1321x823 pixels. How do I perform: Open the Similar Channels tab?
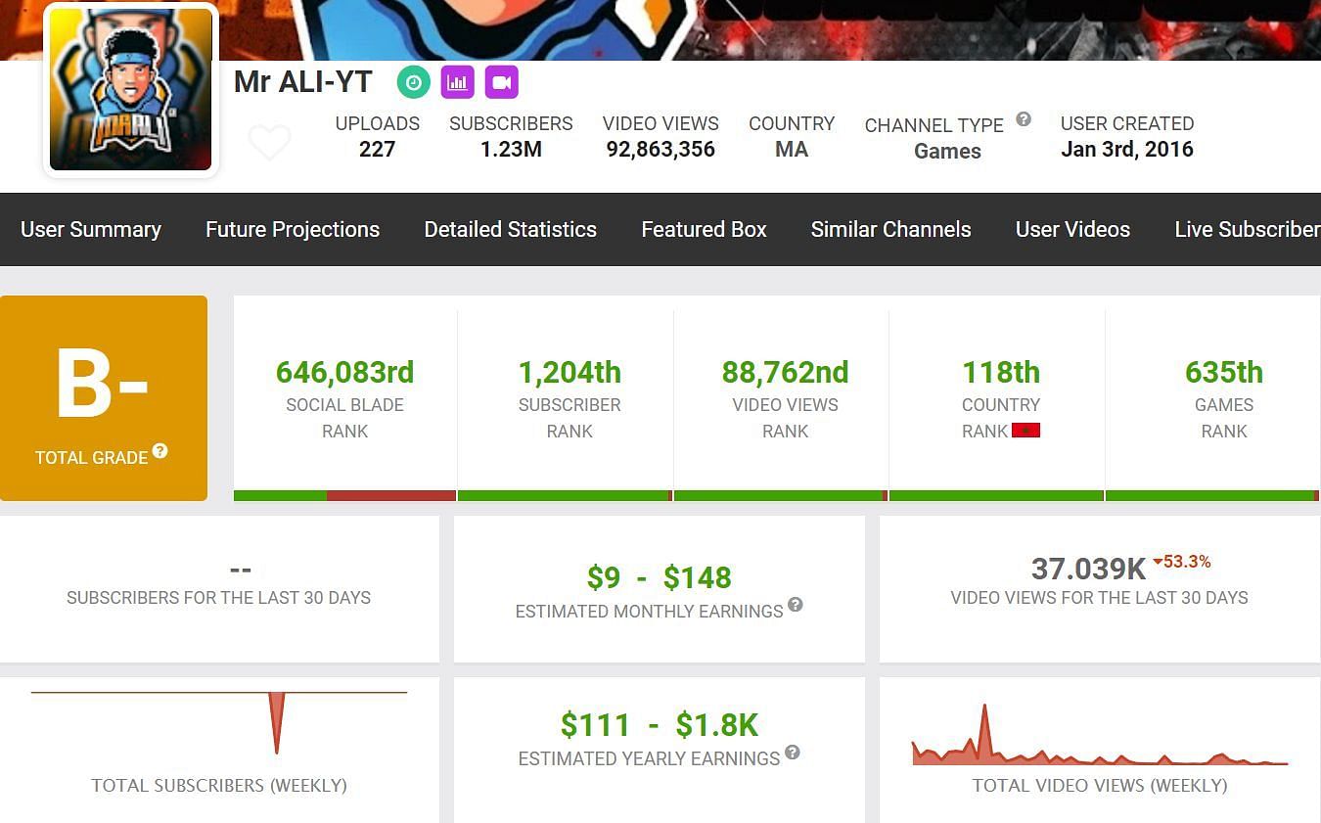[890, 229]
